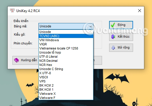Select VNI Windows encoding
Viewport: 152px width, 106px height.
coord(66,40)
